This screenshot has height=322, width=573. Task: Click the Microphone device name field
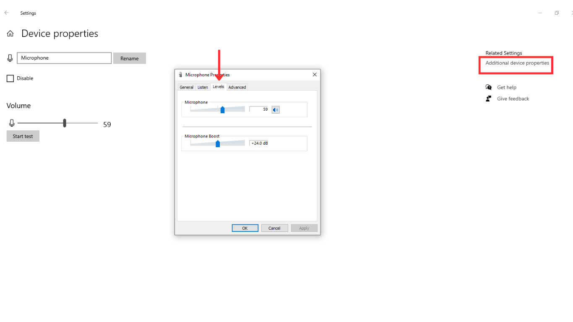coord(64,58)
